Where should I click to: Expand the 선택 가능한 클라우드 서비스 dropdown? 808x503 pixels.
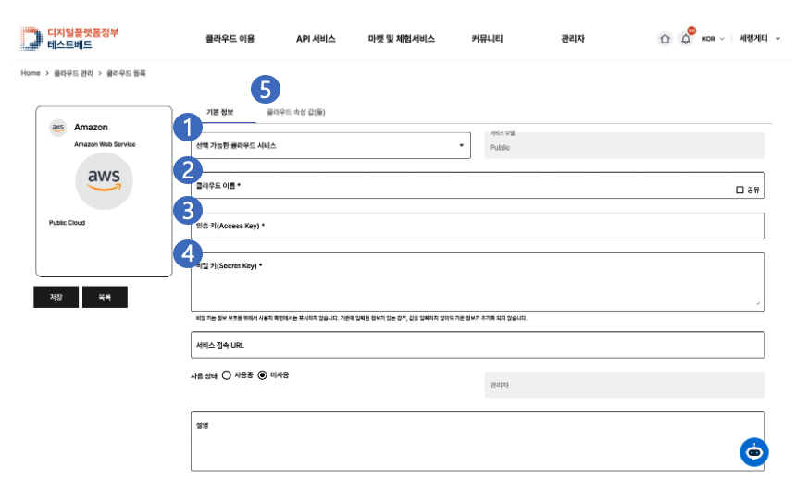(330, 146)
